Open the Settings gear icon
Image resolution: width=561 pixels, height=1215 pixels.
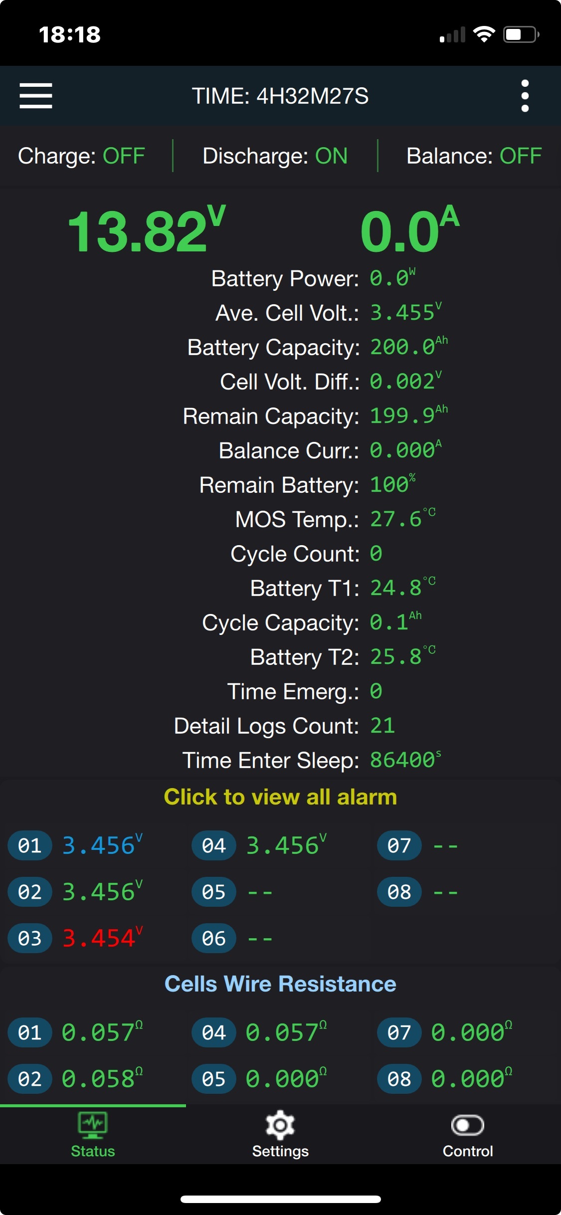[280, 1125]
